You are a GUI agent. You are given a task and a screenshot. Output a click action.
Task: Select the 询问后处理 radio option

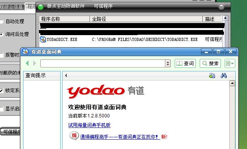tap(2, 34)
